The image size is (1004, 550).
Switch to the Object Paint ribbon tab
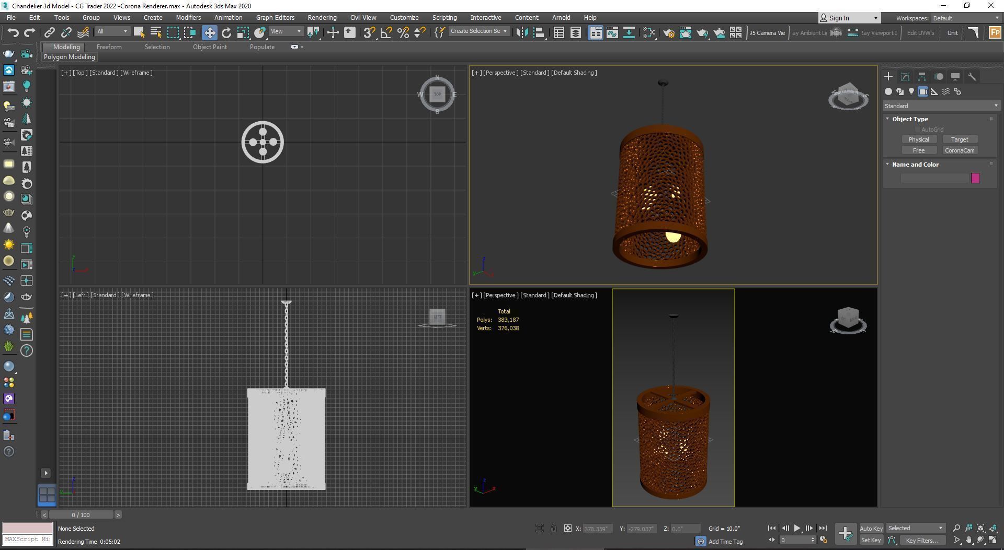[210, 47]
